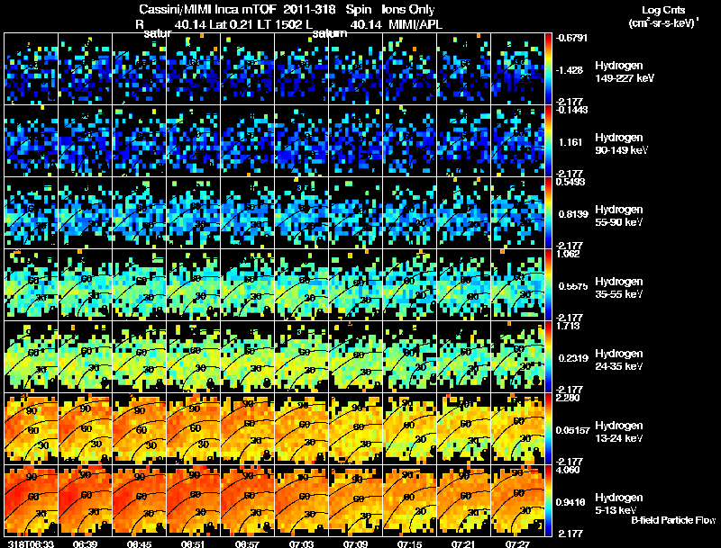Screen dimensions: 721x548
Task: Click the color bar beside Hydrogen 35-55 keV
Action: [x=548, y=285]
